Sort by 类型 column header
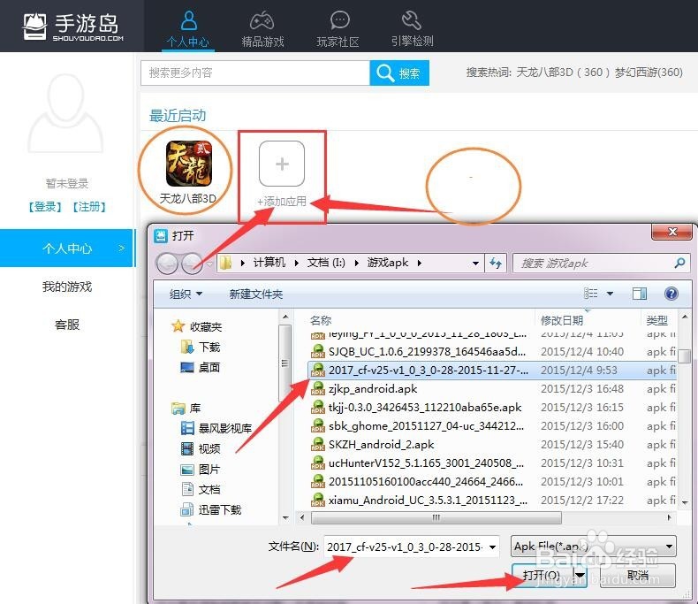The width and height of the screenshot is (698, 604). tap(657, 320)
